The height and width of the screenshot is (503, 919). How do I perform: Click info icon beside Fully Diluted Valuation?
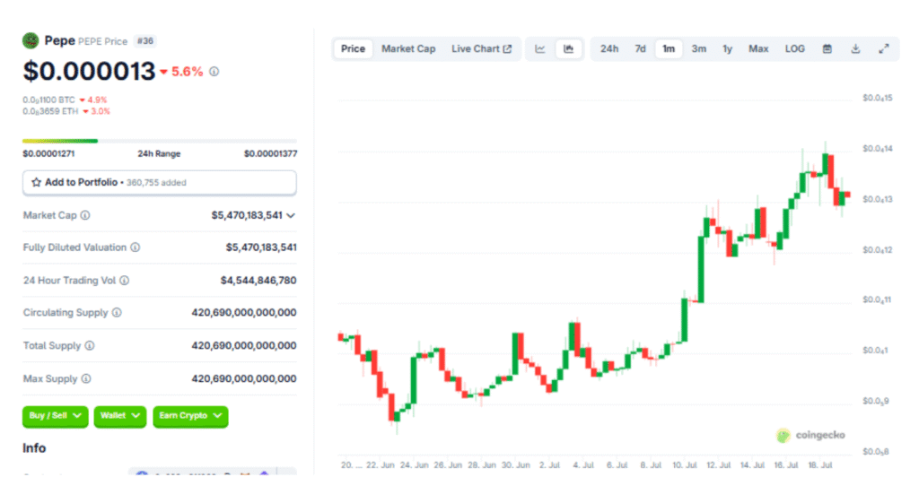pos(135,247)
